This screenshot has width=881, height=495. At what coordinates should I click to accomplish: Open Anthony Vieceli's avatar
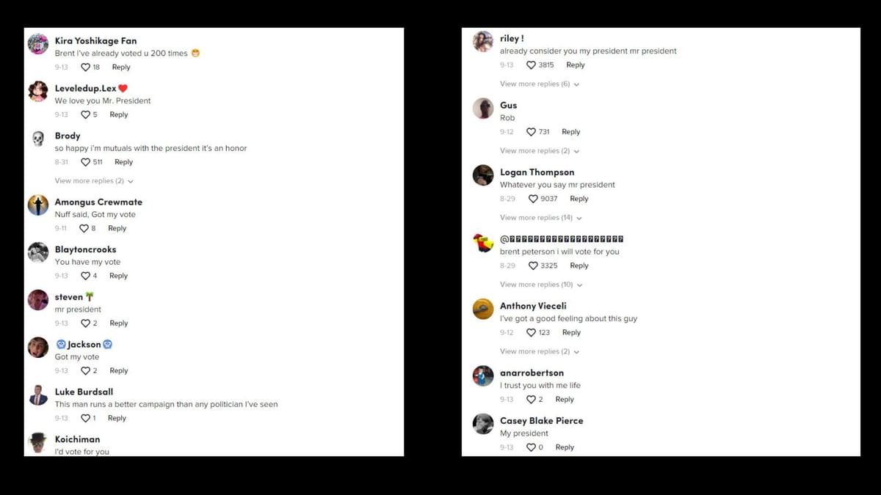[483, 309]
